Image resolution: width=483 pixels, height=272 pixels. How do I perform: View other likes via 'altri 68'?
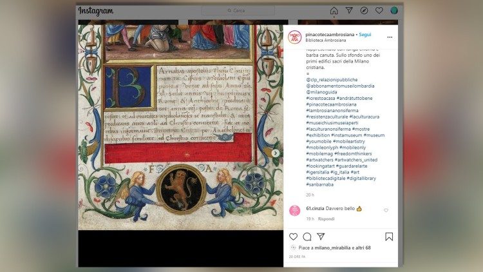pos(363,248)
